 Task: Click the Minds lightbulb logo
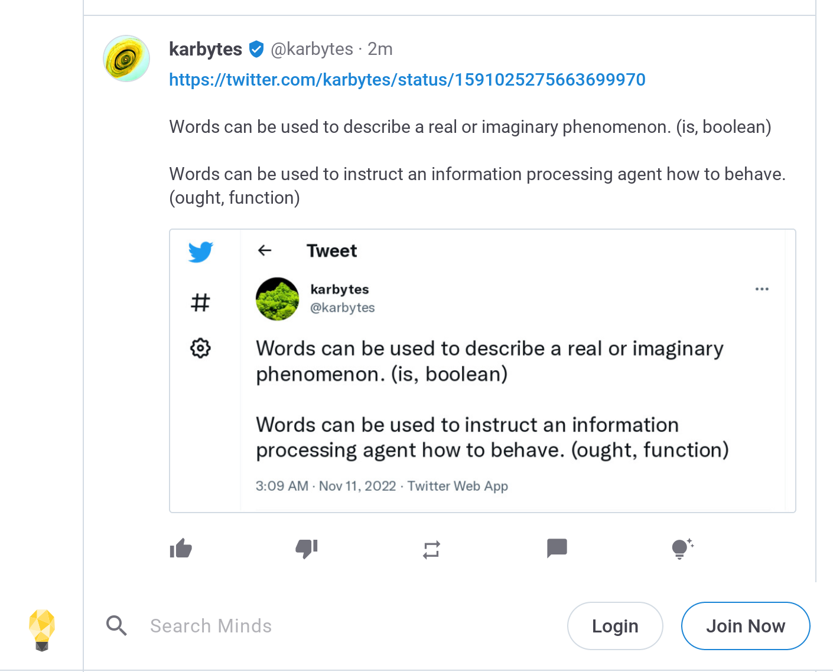click(x=42, y=630)
